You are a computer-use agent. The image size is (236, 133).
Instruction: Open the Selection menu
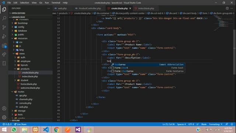pos(24,3)
